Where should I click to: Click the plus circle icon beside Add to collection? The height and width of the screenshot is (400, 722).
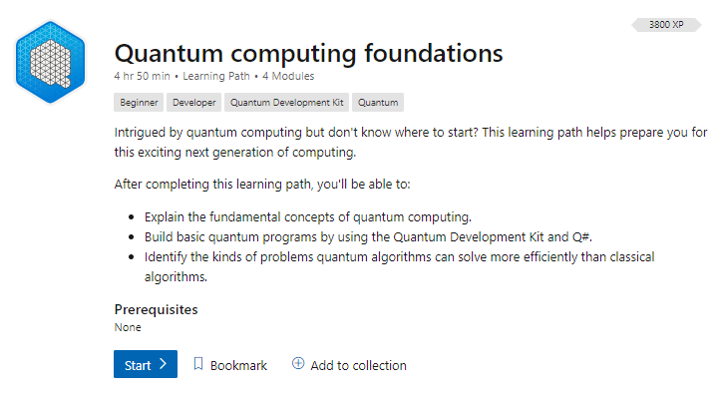click(x=297, y=364)
